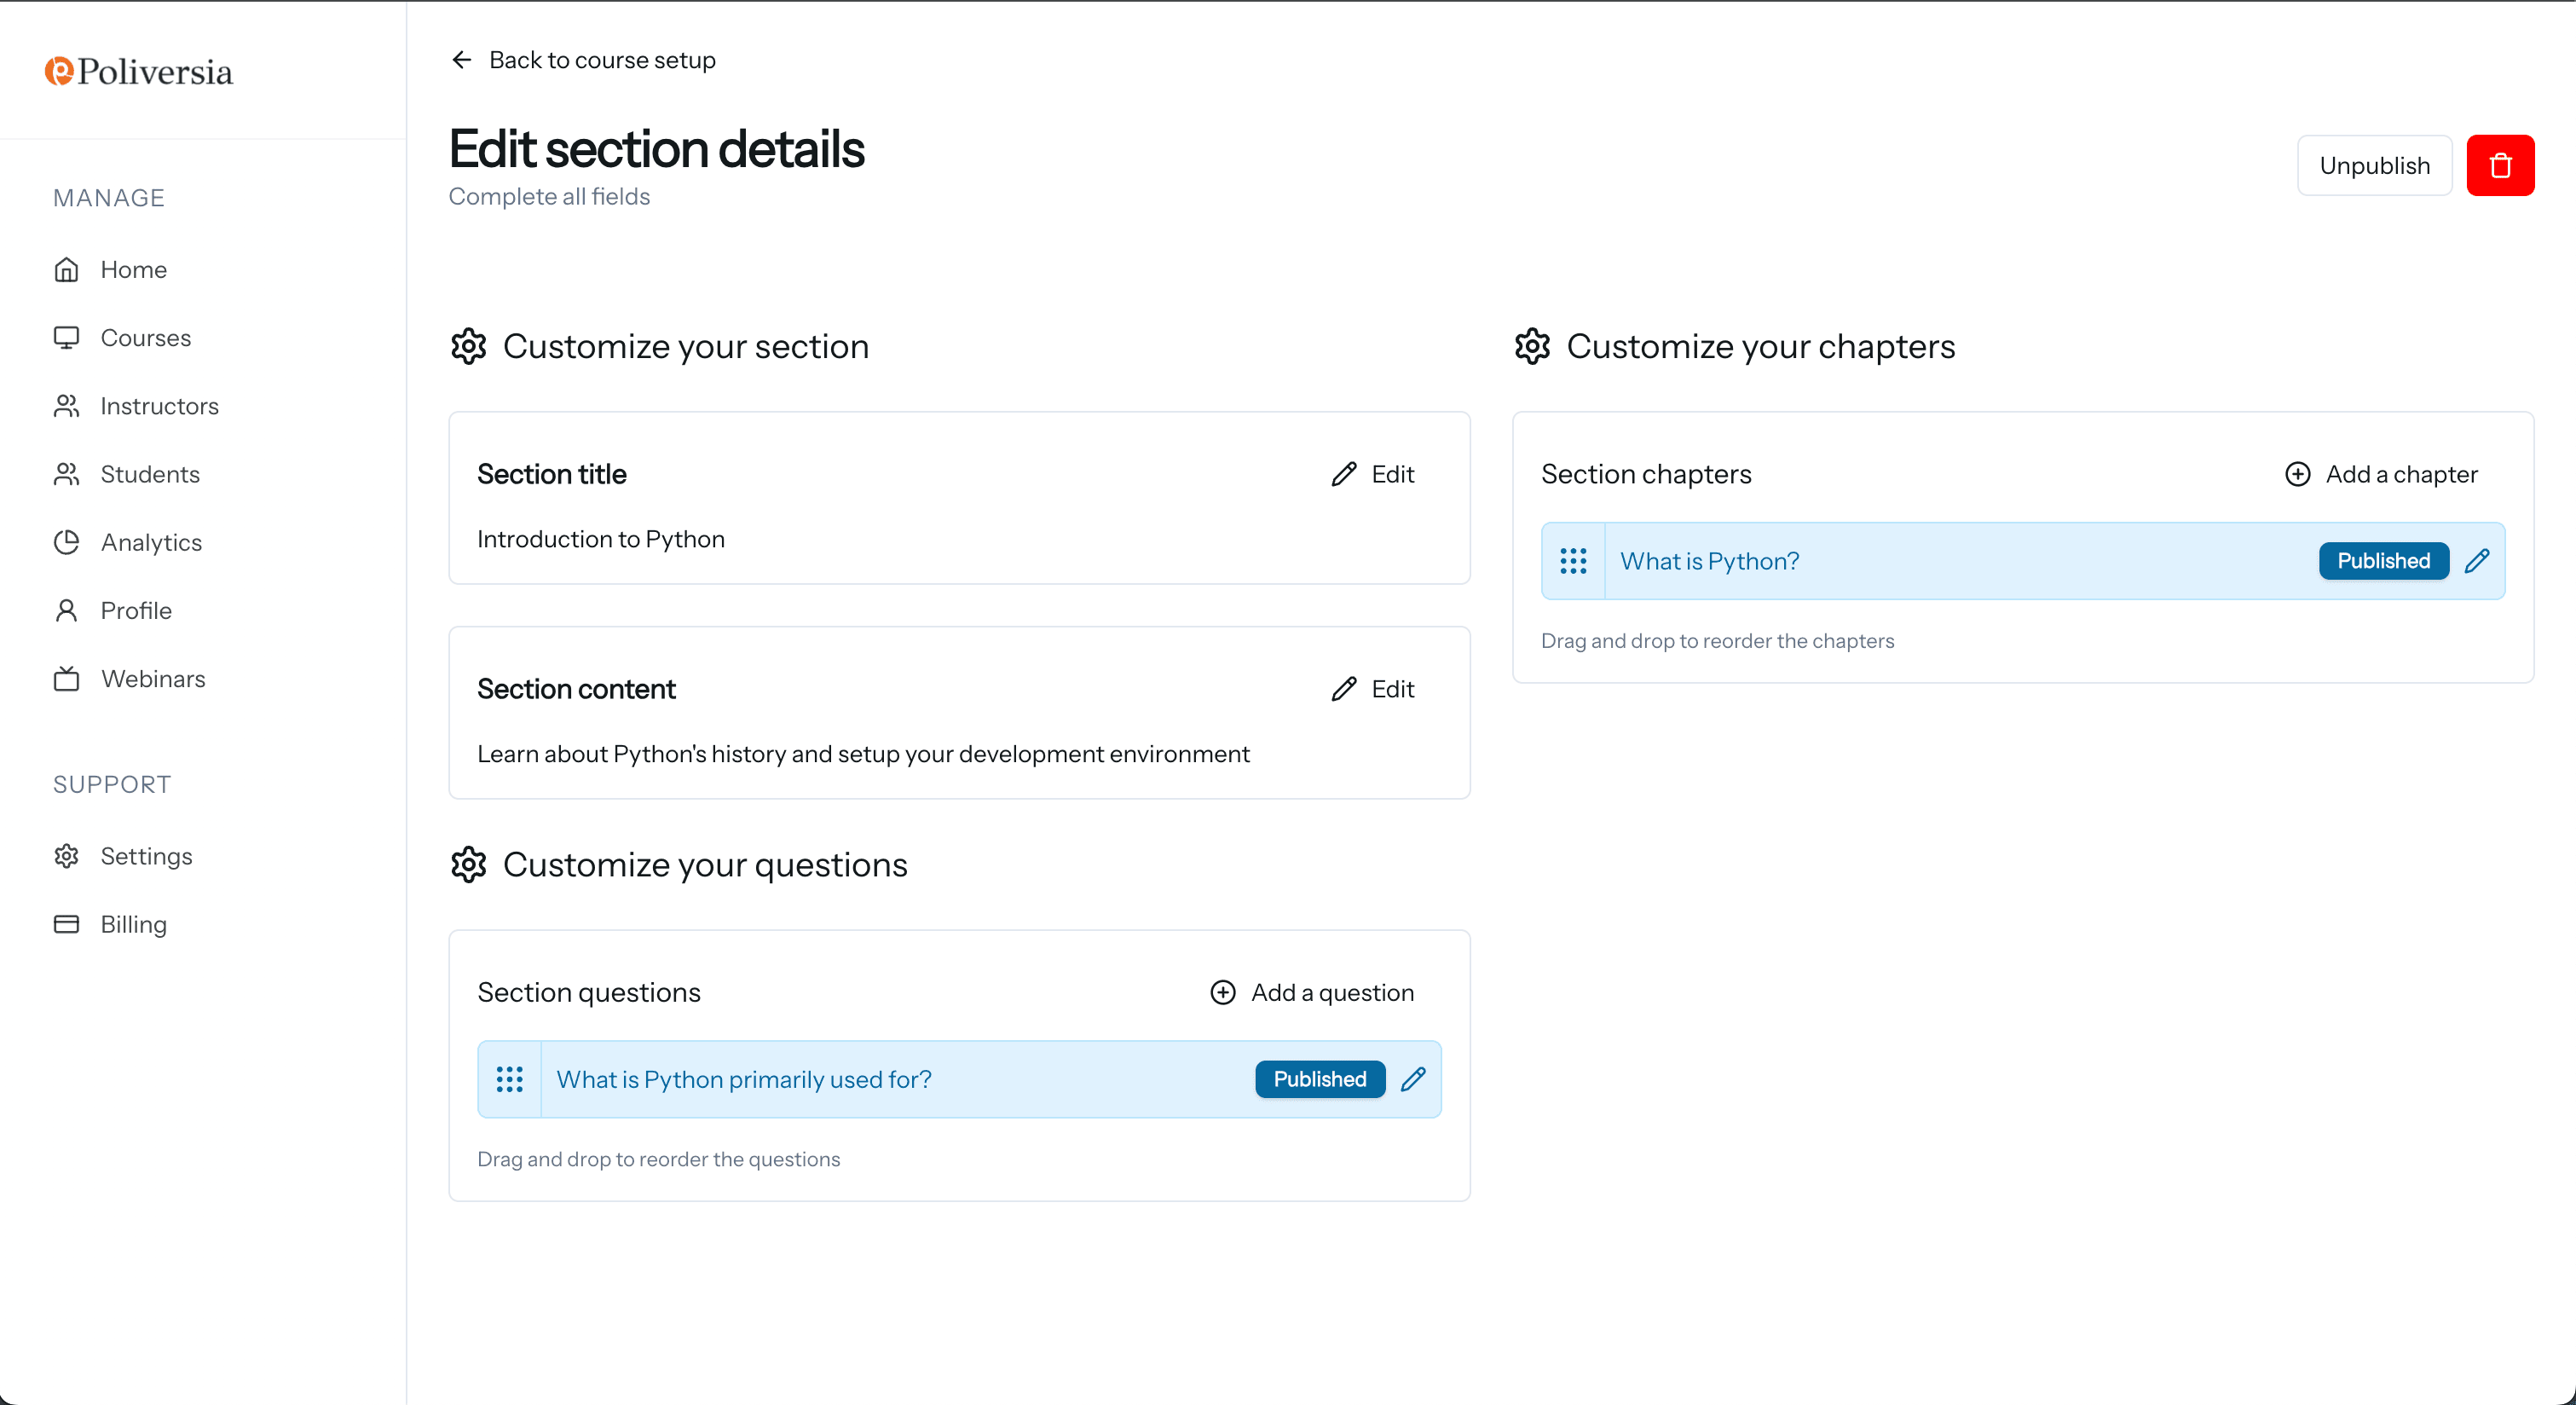This screenshot has width=2576, height=1405.
Task: Click the Courses monitor icon
Action: pyautogui.click(x=66, y=337)
